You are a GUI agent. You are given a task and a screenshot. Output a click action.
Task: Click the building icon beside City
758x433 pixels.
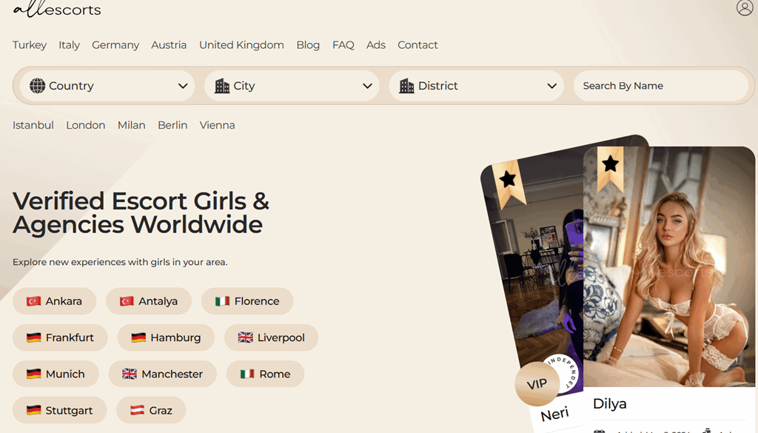[x=222, y=86]
